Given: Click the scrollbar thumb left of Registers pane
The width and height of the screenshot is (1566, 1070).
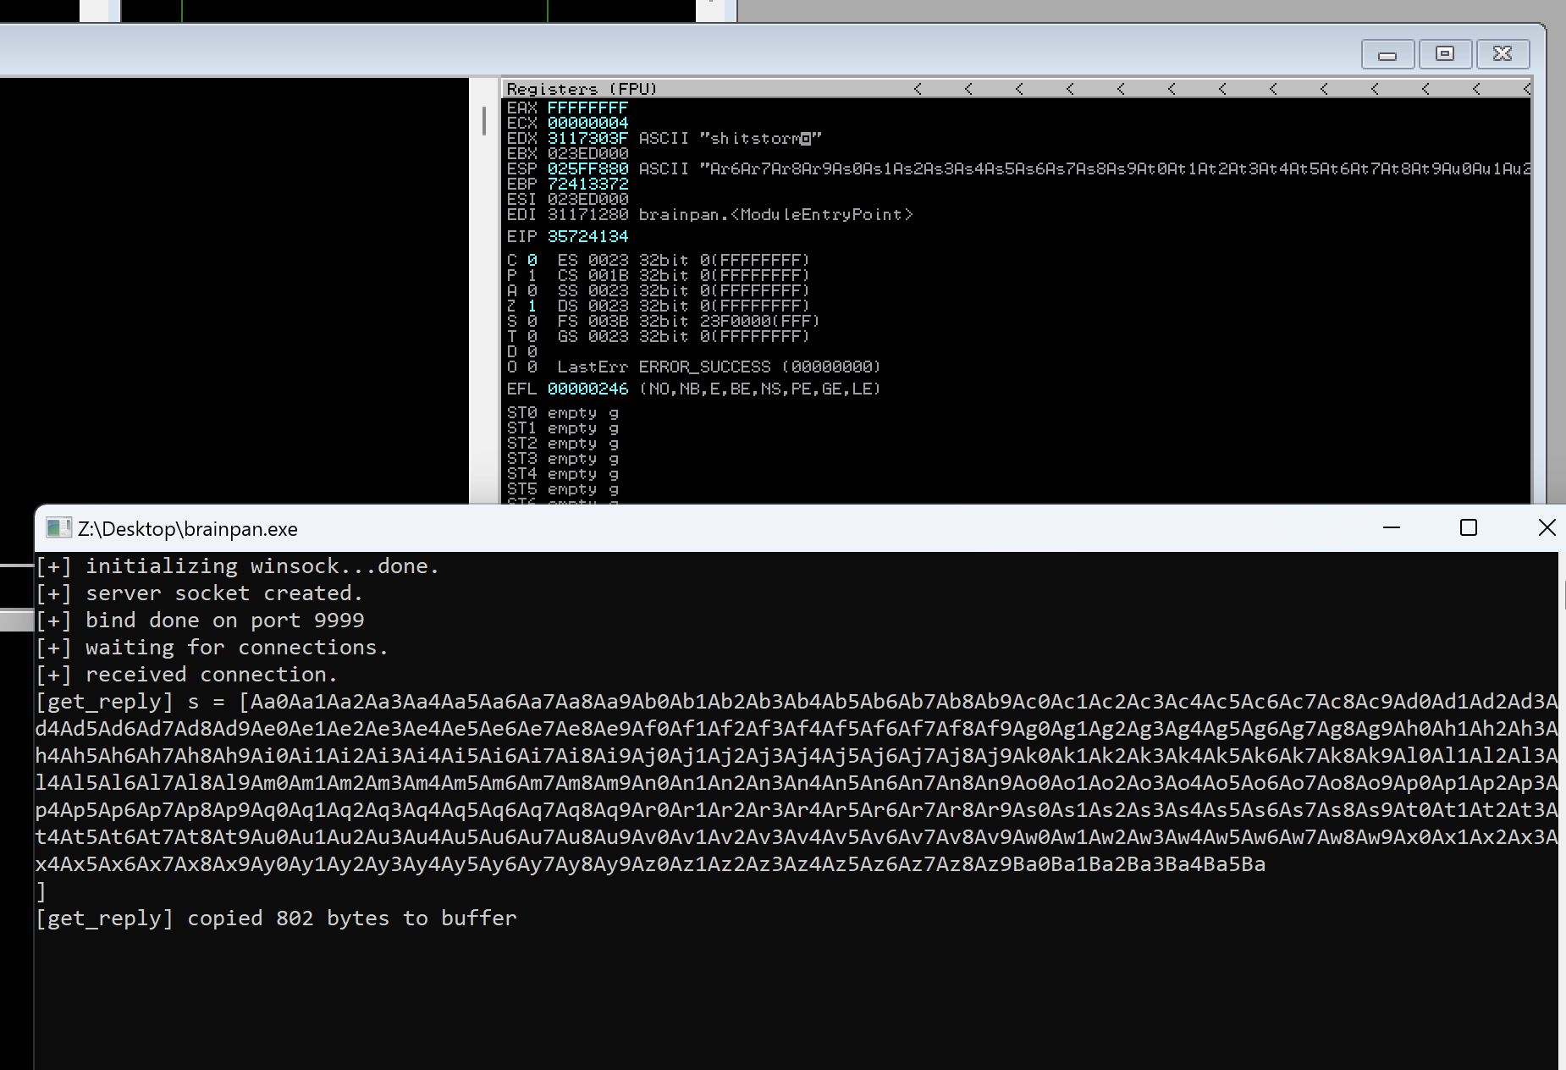Looking at the screenshot, I should coord(484,121).
